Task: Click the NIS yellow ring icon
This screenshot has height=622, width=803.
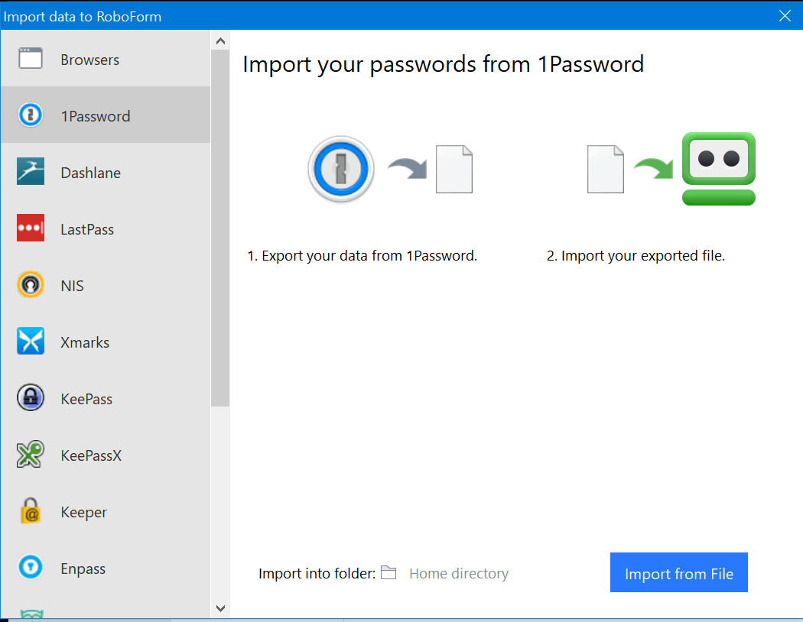Action: pyautogui.click(x=31, y=284)
